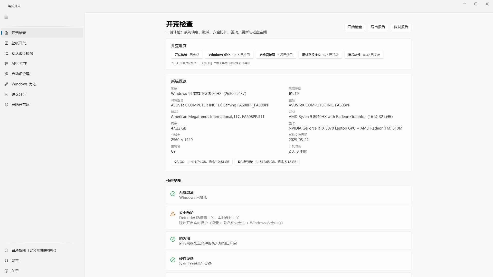Switch to Windows 优化 page
The height and width of the screenshot is (277, 493).
click(42, 84)
